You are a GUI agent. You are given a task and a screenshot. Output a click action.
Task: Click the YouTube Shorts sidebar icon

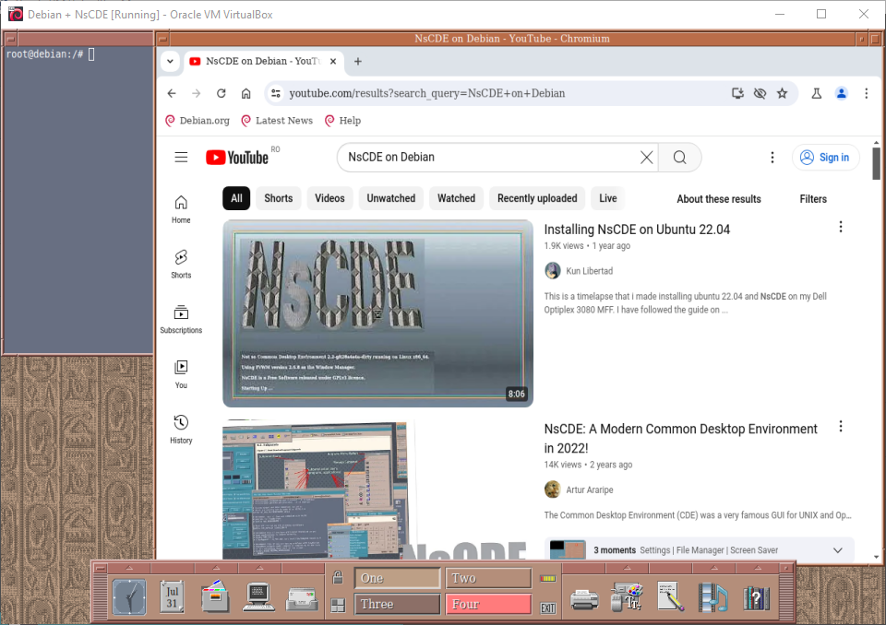181,257
